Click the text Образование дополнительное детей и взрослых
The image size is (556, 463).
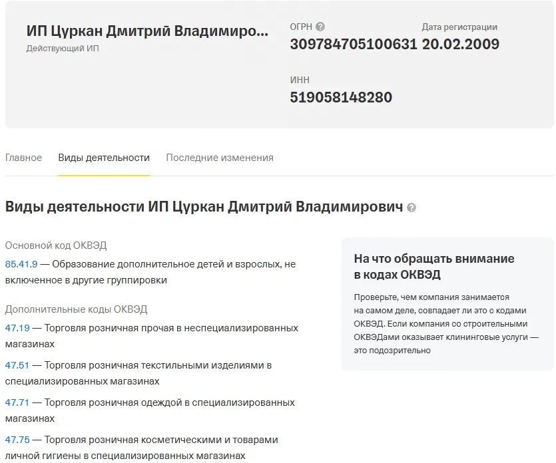click(167, 264)
